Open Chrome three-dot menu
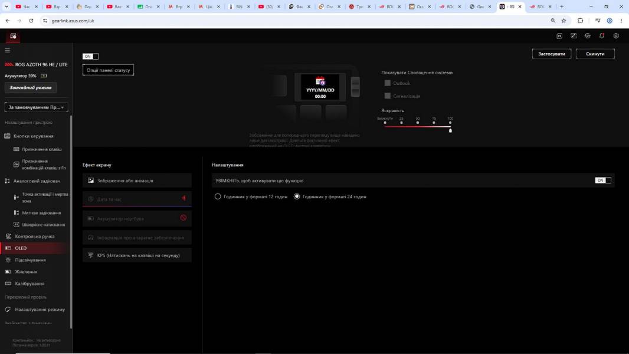629x354 pixels. [x=621, y=21]
